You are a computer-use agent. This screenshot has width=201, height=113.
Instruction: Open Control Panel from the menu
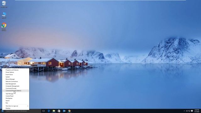(16, 96)
